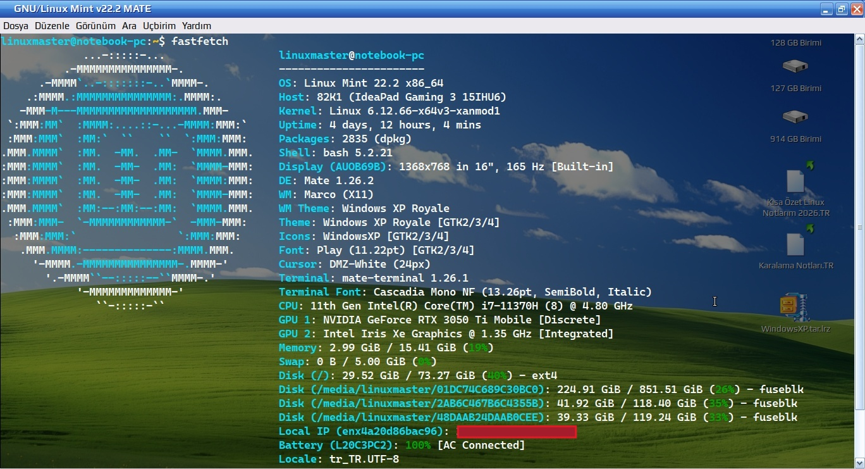Click the Terminal line showing mate-terminal 1.26.1

pyautogui.click(x=374, y=278)
